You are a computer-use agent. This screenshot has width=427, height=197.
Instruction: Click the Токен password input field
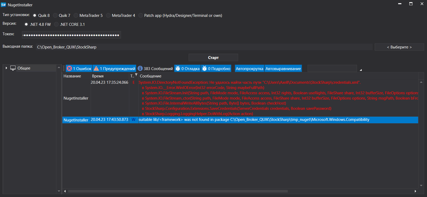tap(71, 35)
